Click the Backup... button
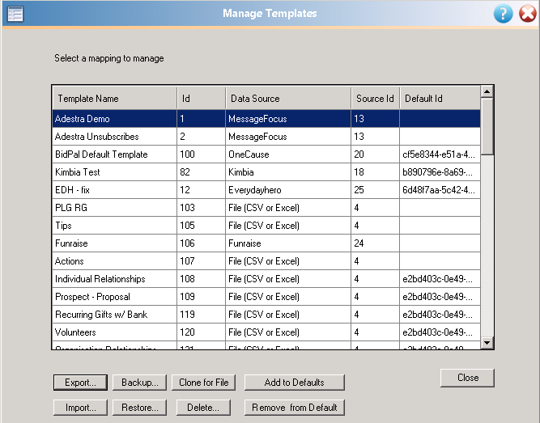 click(139, 383)
